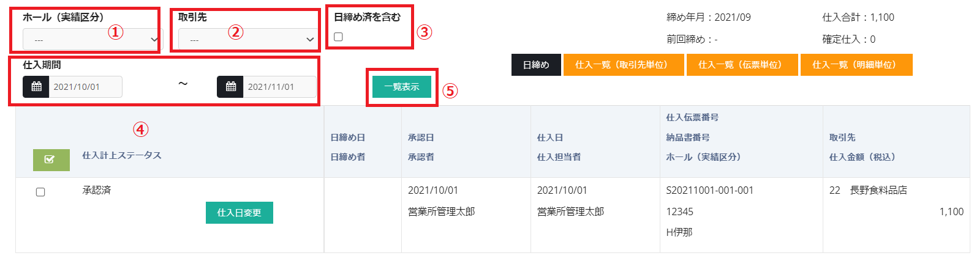
Task: Switch to 日締め tab
Action: tap(536, 65)
